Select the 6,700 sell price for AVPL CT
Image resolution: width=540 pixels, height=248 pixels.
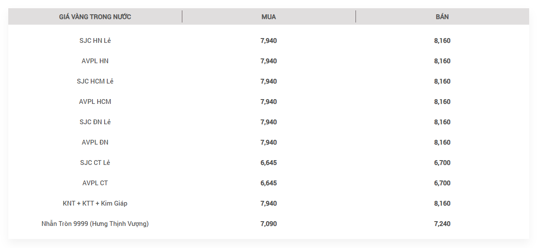point(442,183)
